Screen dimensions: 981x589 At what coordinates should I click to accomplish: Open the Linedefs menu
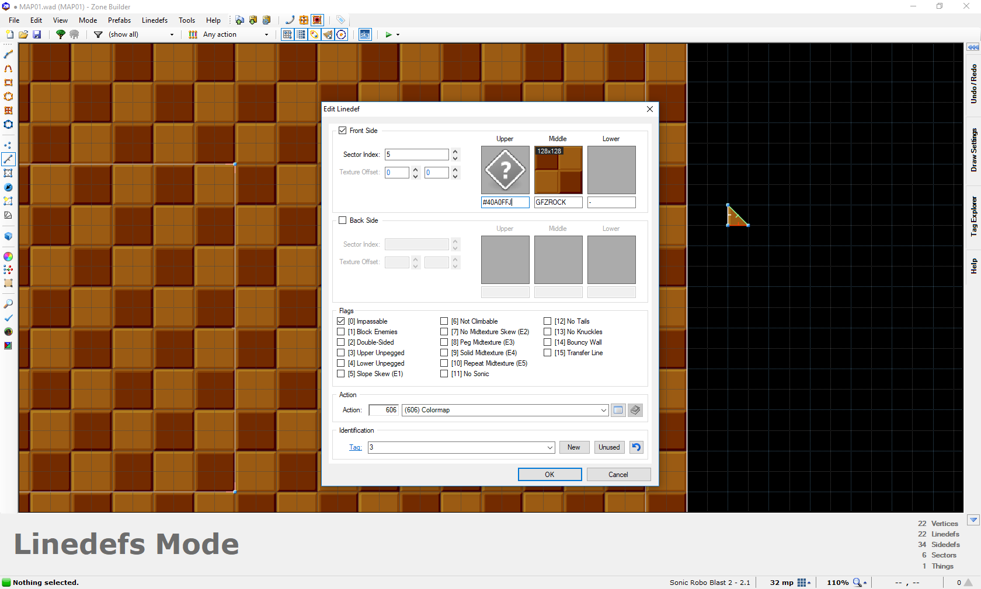click(155, 20)
